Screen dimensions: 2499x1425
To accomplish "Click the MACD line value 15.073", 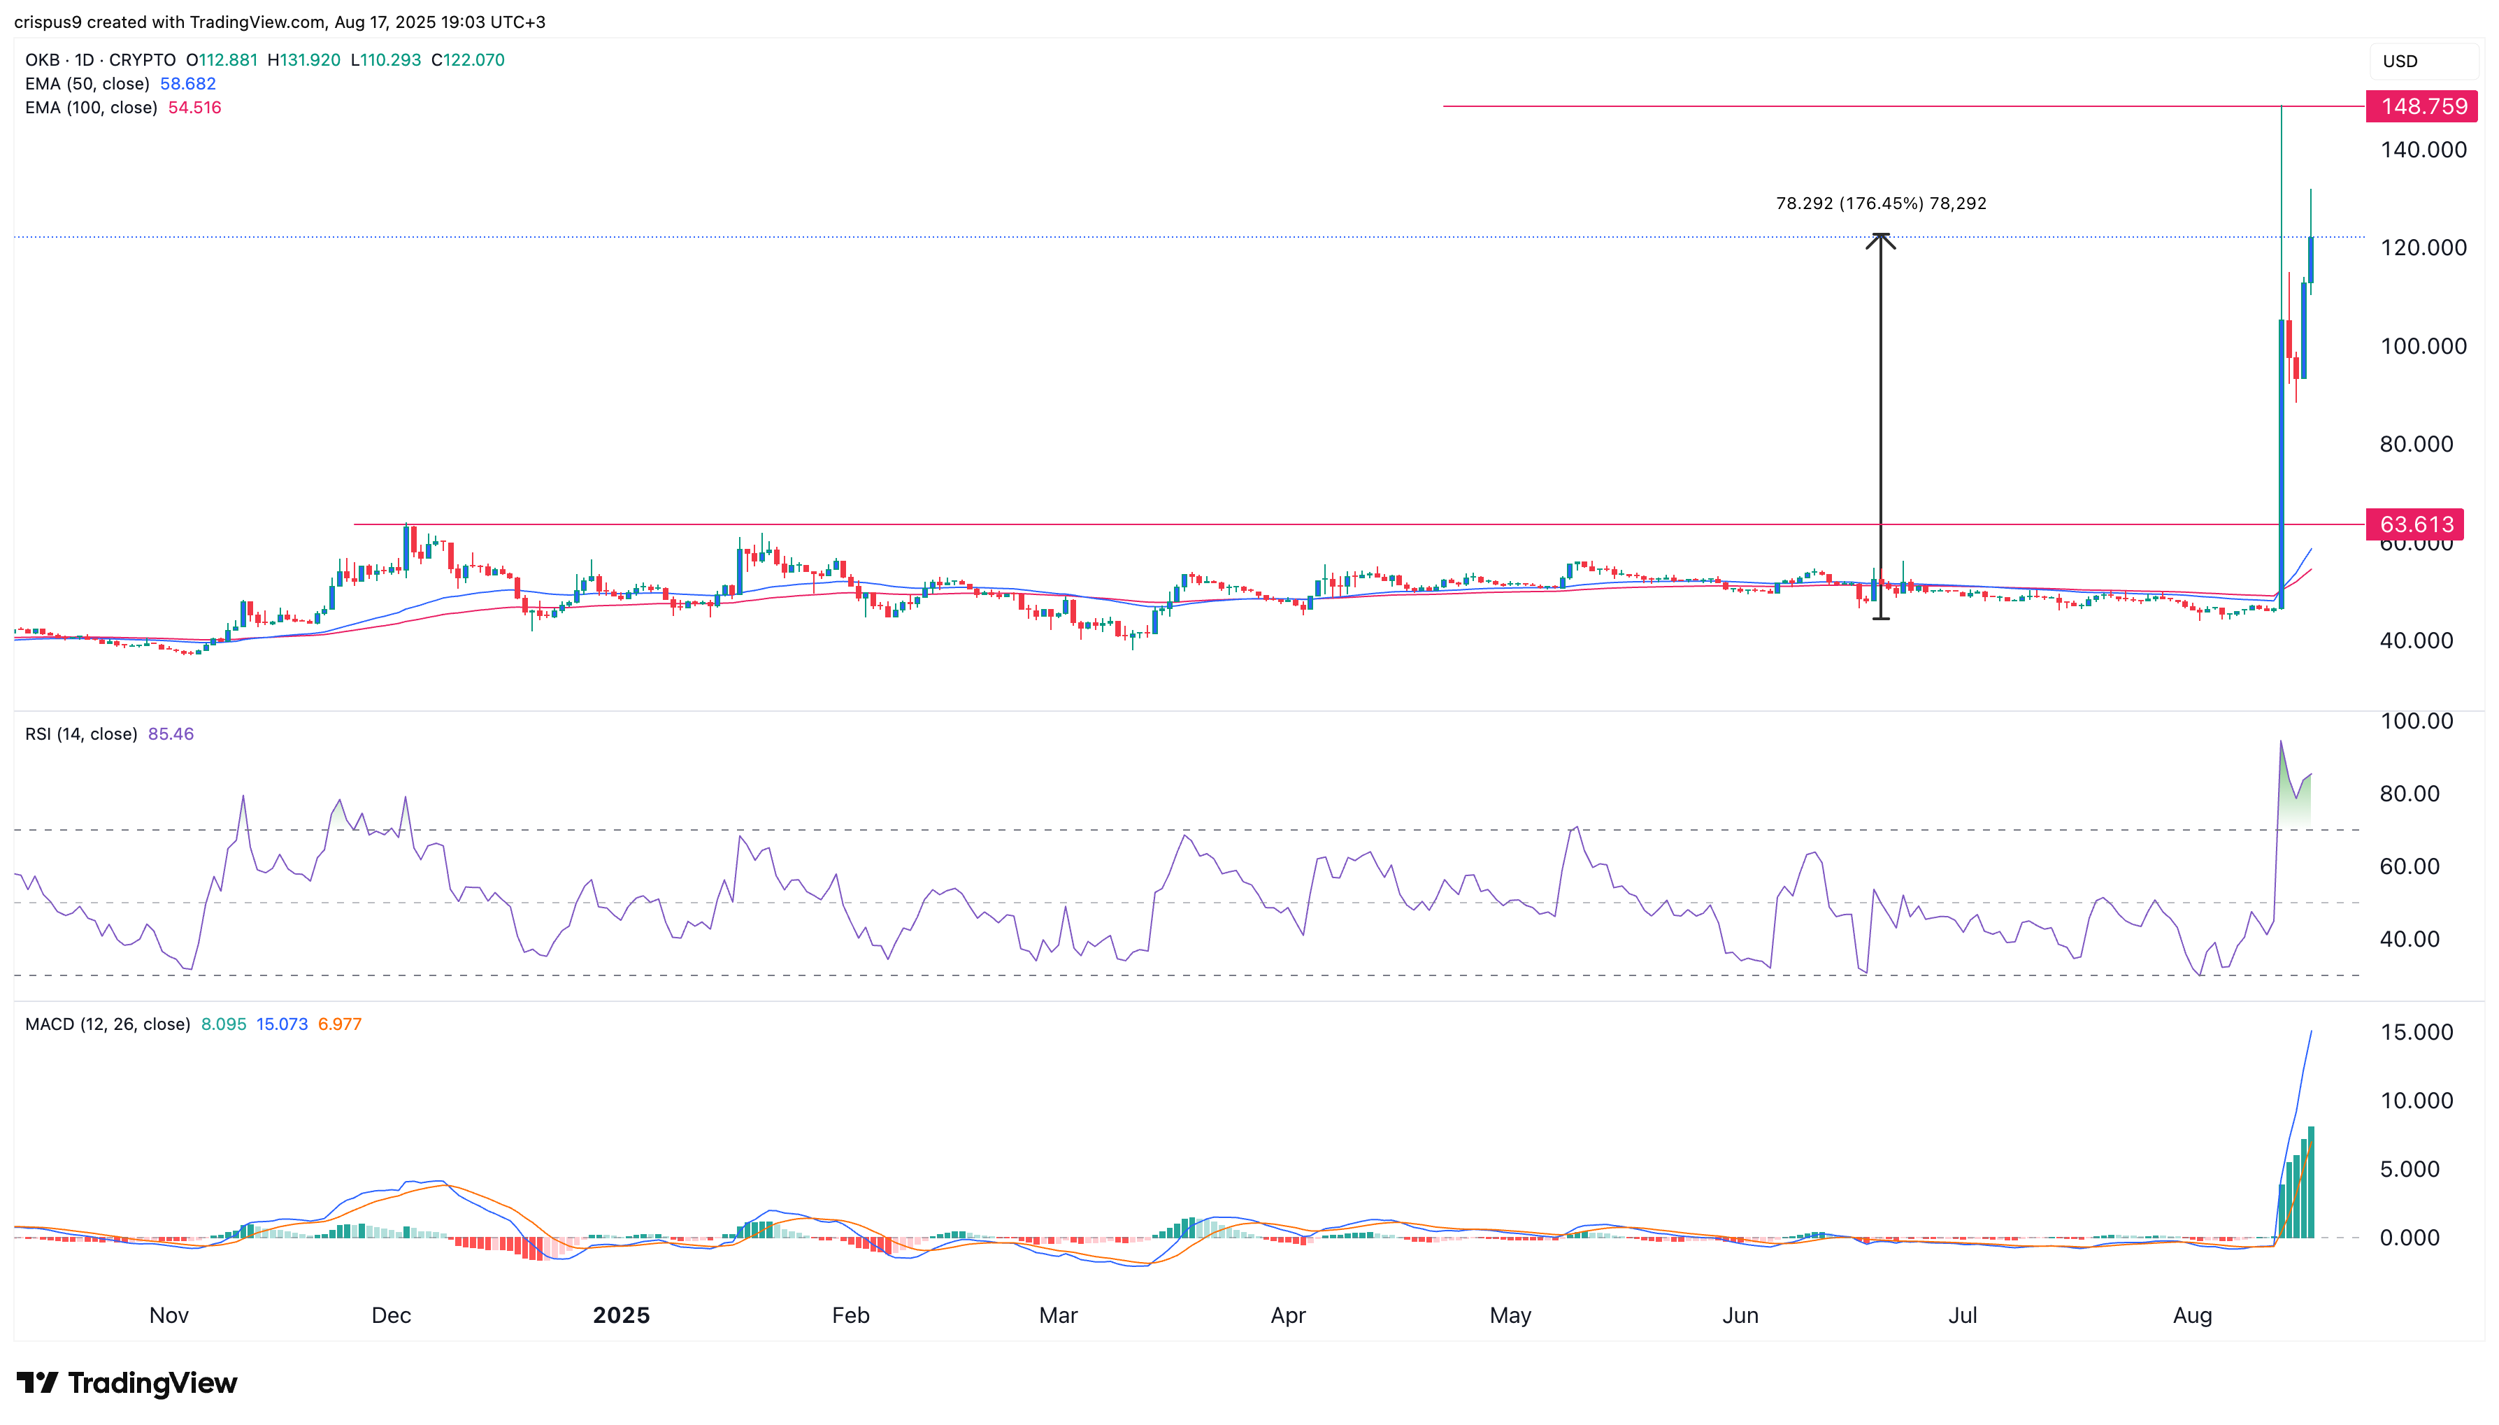I will pyautogui.click(x=282, y=1024).
